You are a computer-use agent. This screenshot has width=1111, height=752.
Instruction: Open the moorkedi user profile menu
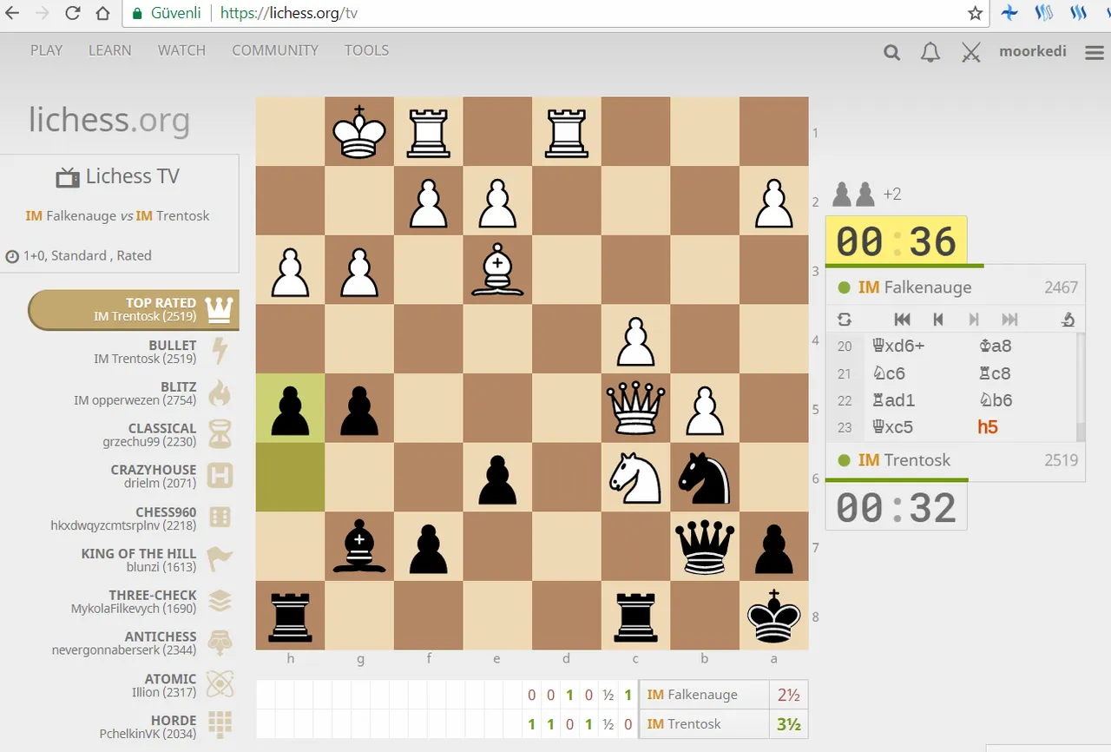pyautogui.click(x=1033, y=51)
